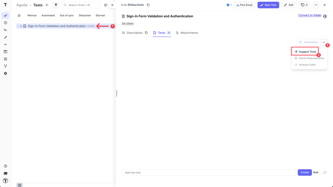Open the Runs panel from the sidebar
Viewport: 333px width, 187px height.
tap(5, 23)
